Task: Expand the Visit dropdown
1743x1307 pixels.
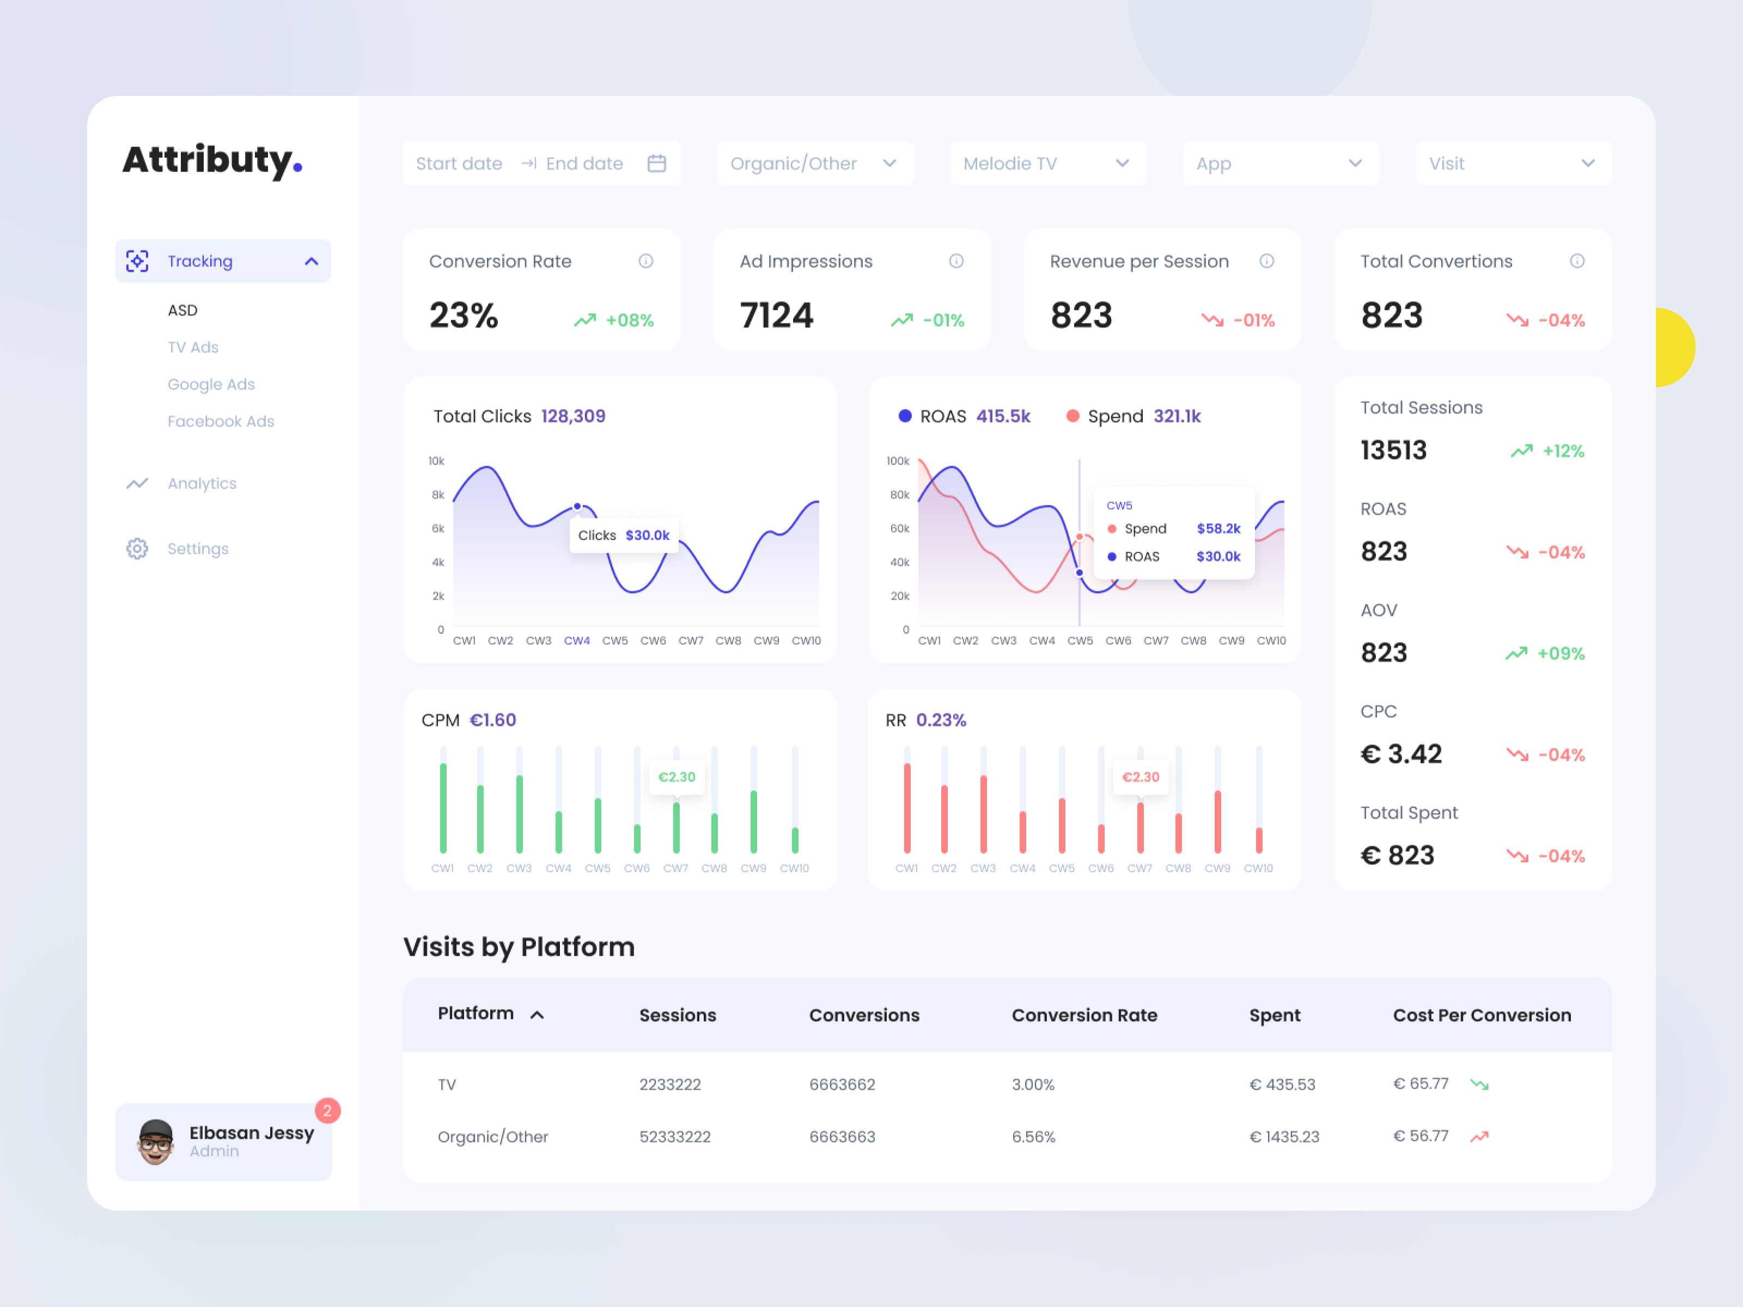Action: pyautogui.click(x=1512, y=163)
